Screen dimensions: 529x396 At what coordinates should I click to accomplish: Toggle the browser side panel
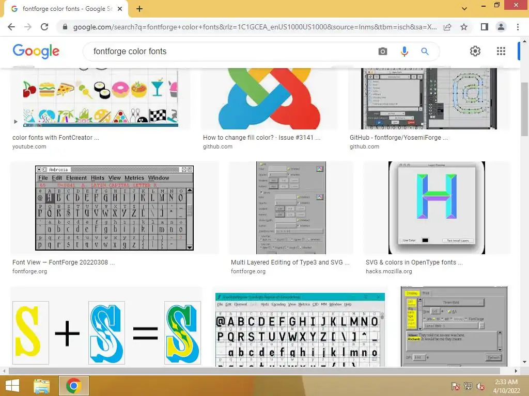point(485,27)
